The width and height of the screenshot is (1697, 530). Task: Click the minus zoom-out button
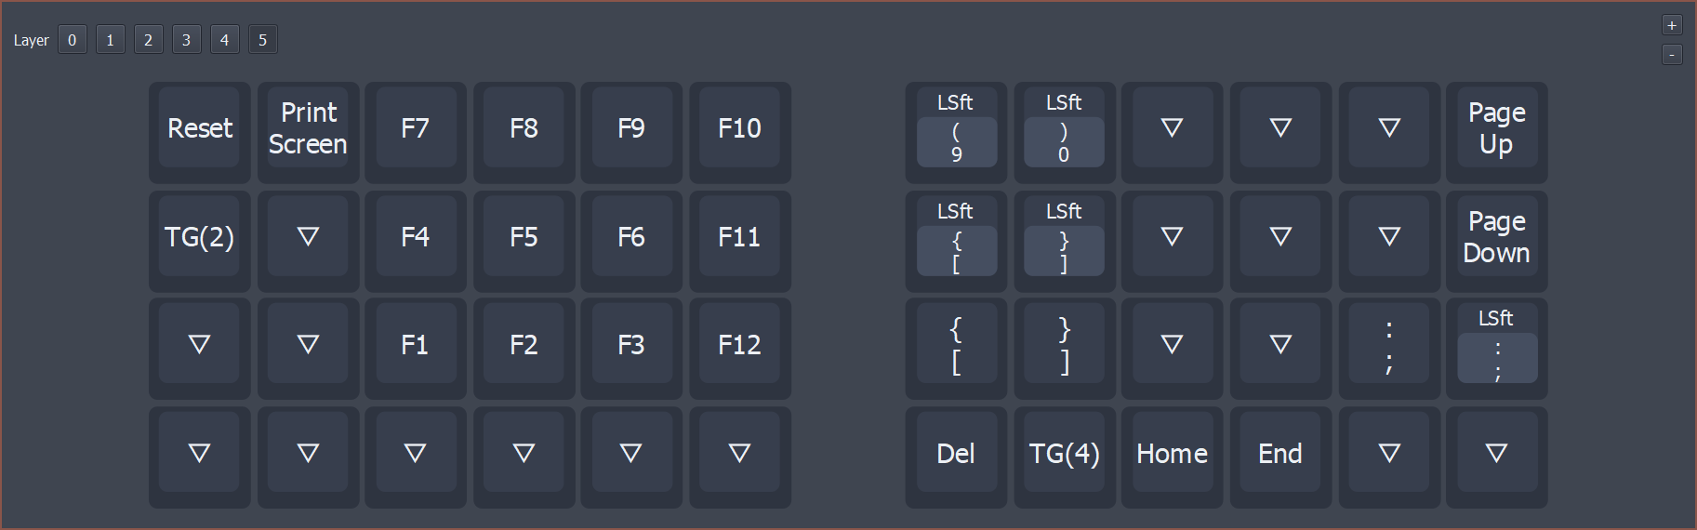click(x=1672, y=55)
